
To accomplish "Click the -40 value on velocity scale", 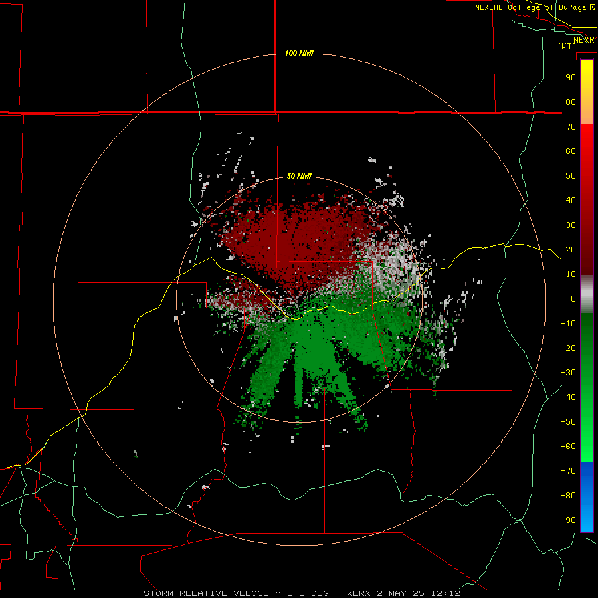I will tap(568, 397).
